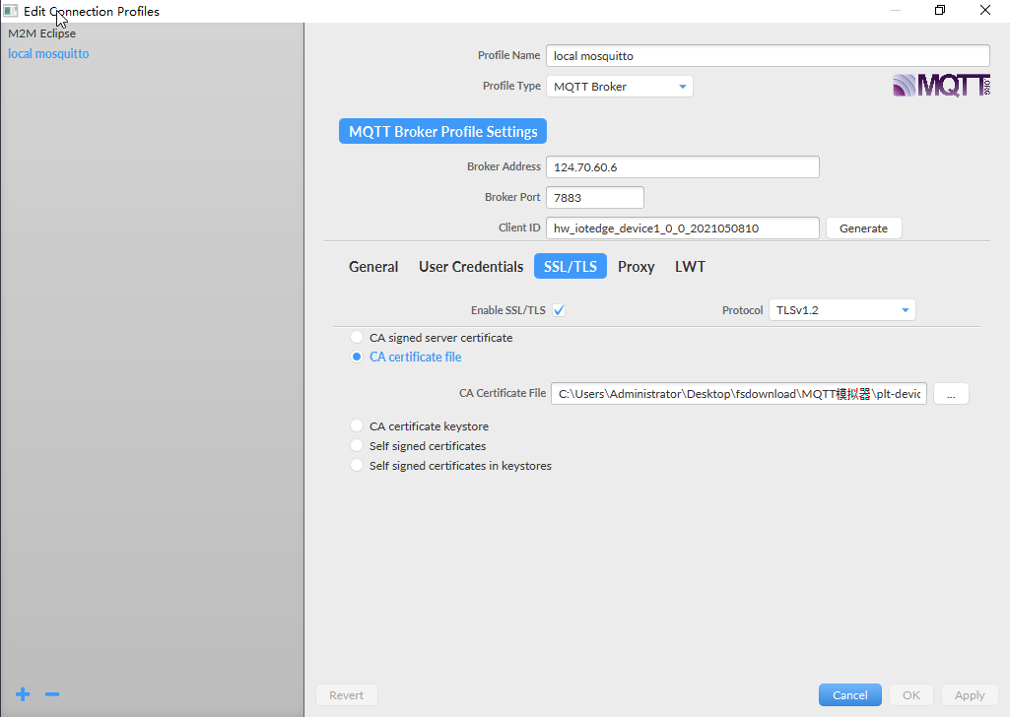
Task: Select CA signed server certificate option
Action: (356, 337)
